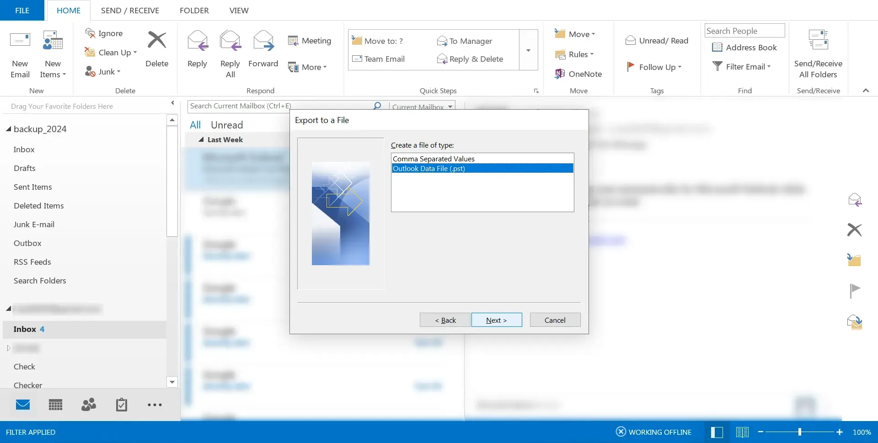Collapse the Last Week group
Image resolution: width=878 pixels, height=443 pixels.
tap(201, 139)
